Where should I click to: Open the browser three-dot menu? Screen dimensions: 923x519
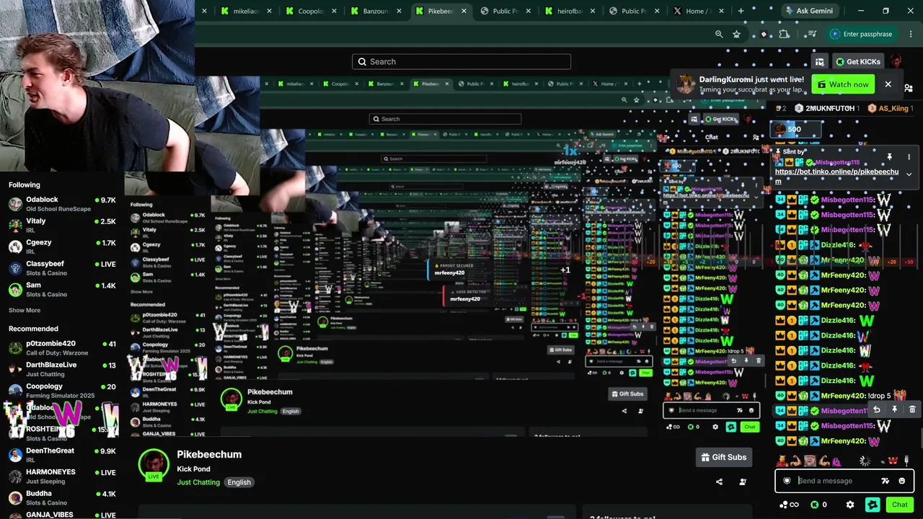click(911, 34)
